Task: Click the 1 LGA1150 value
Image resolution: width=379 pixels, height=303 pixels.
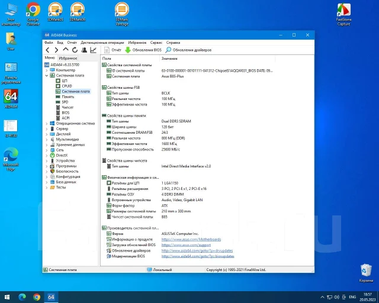Action: [x=170, y=183]
